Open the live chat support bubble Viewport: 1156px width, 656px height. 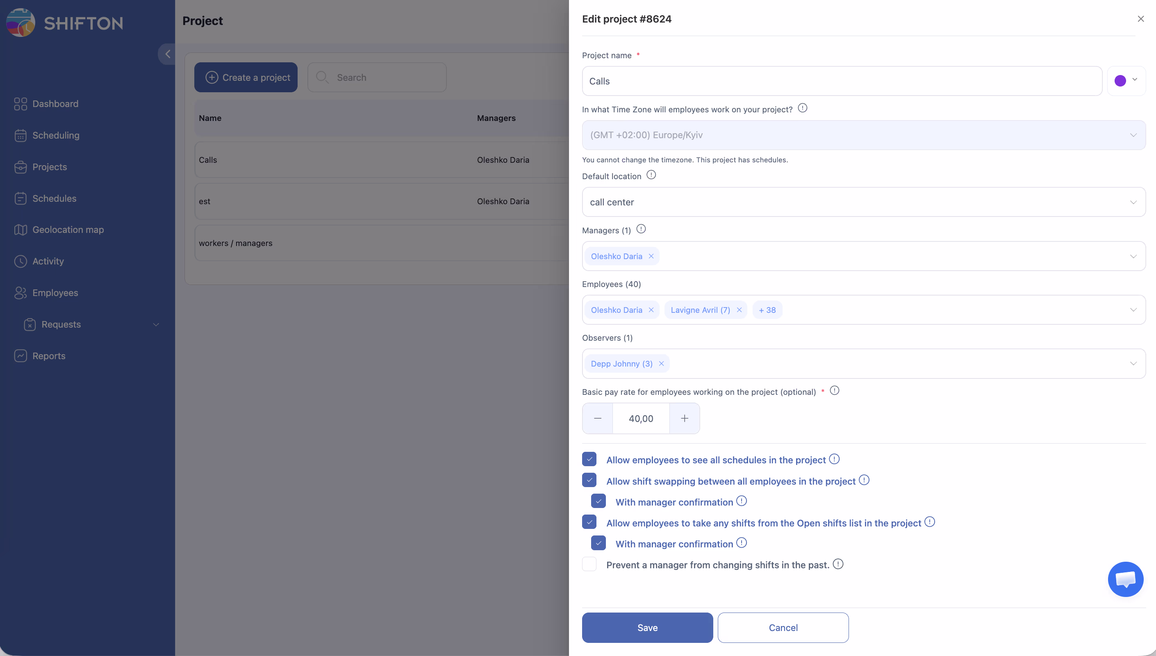[1125, 579]
